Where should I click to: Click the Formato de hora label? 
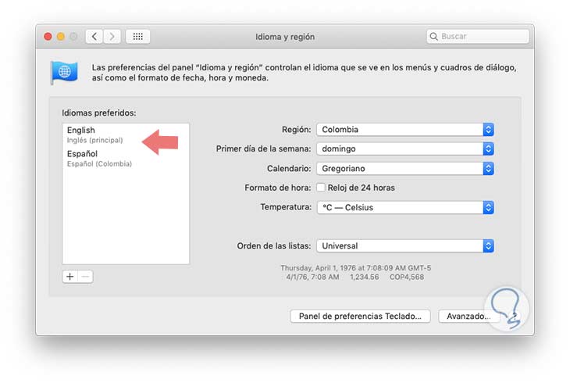[278, 188]
